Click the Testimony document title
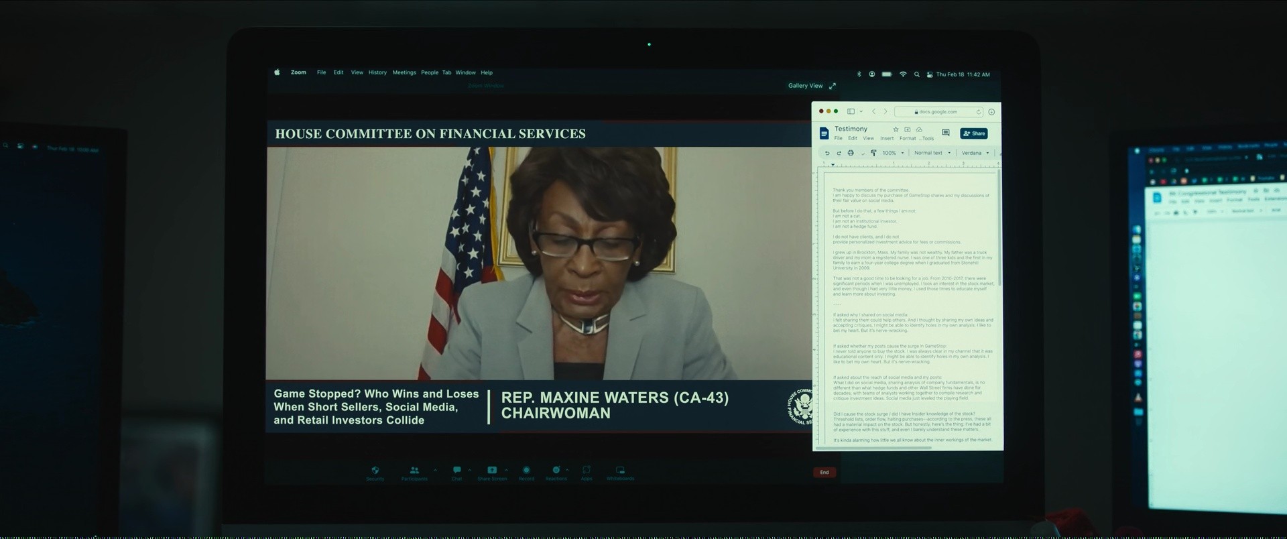Image resolution: width=1287 pixels, height=539 pixels. (x=851, y=129)
